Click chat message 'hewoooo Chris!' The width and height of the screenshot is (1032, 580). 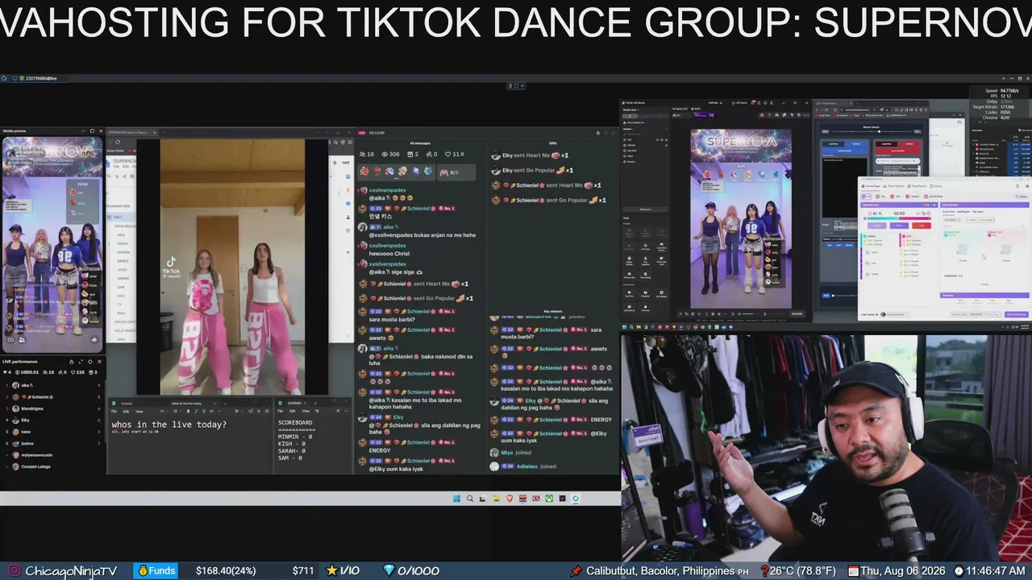(389, 253)
